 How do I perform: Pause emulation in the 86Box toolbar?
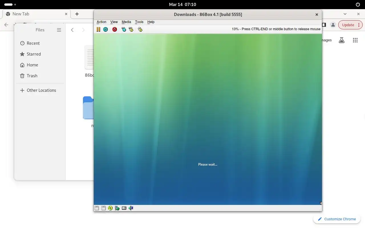98,29
